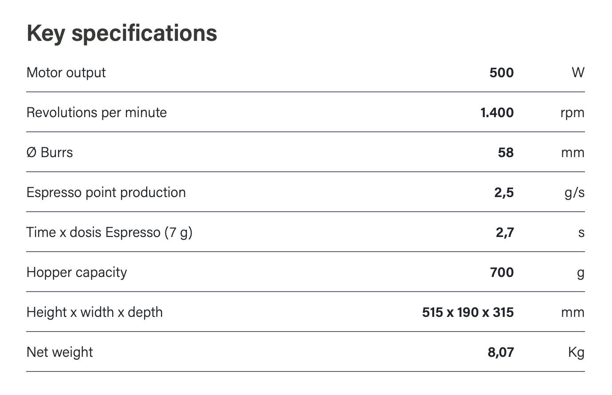
Task: Click the Key specifications heading
Action: (x=122, y=33)
